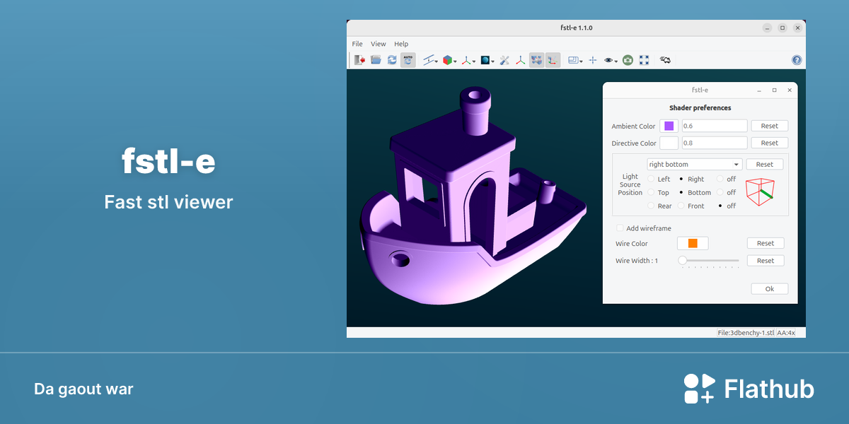
Task: Take a screenshot with the green camera icon
Action: tap(628, 60)
